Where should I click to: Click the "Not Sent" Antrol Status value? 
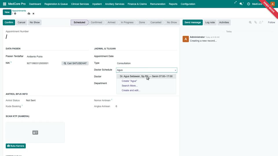click(31, 101)
